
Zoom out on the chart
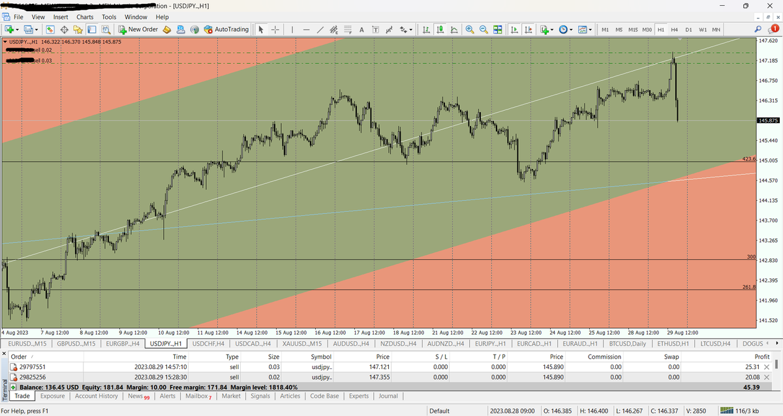(x=484, y=29)
